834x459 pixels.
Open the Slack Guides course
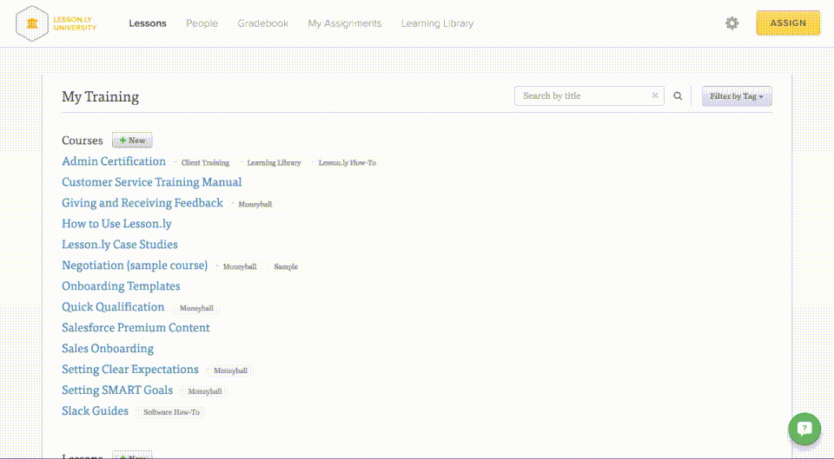coord(95,410)
